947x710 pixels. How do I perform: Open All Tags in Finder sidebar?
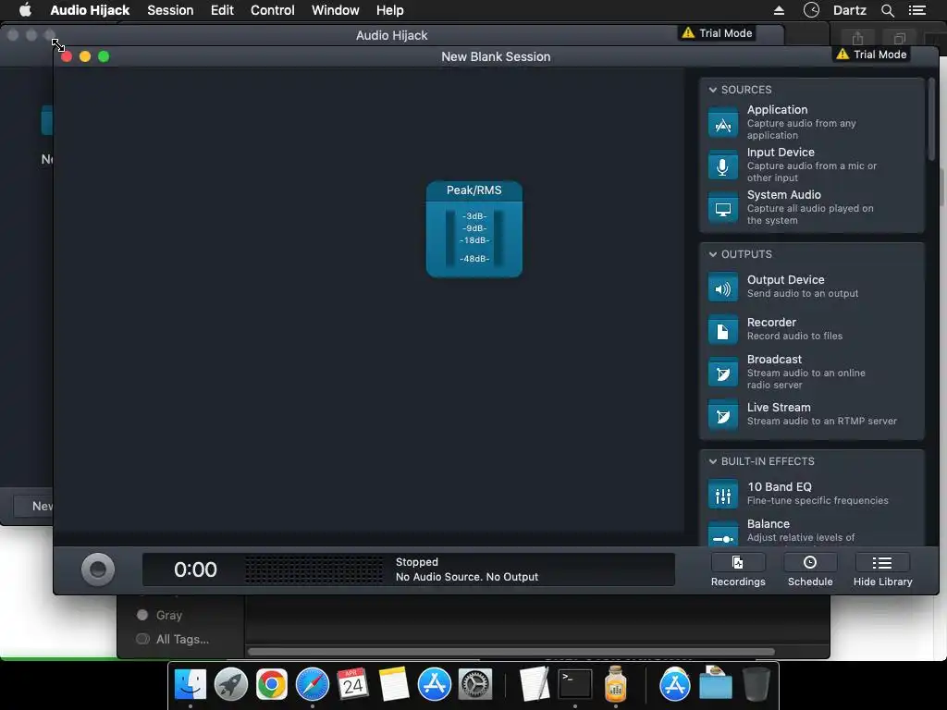tap(173, 640)
